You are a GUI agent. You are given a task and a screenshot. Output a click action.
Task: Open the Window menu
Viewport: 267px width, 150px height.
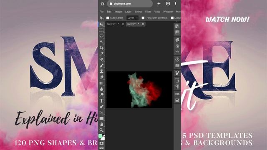pyautogui.click(x=168, y=12)
